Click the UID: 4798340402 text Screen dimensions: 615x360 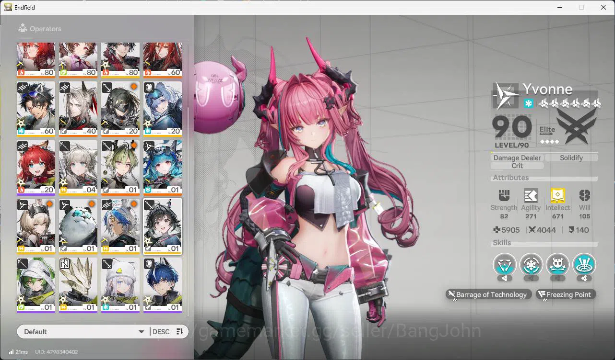tap(56, 352)
